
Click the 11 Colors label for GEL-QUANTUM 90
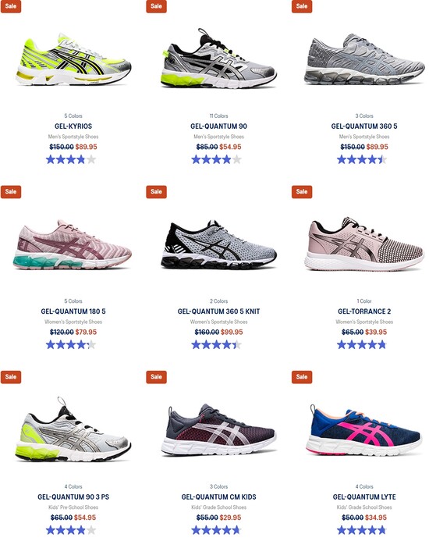[218, 116]
